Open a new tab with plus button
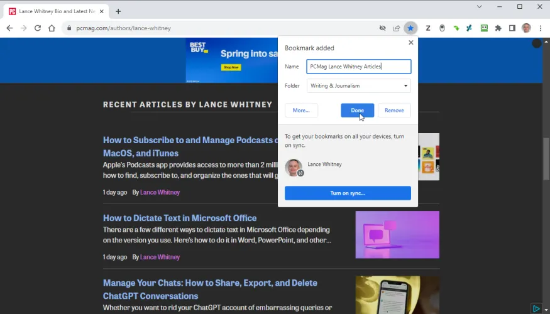550x314 pixels. coord(118,11)
